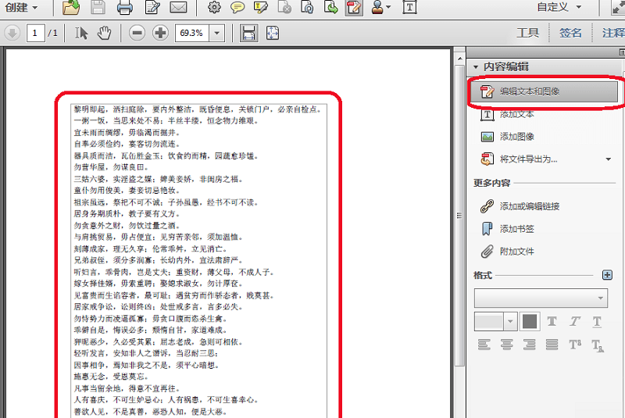The height and width of the screenshot is (418, 625).
Task: Toggle superscript formatting
Action: click(575, 345)
